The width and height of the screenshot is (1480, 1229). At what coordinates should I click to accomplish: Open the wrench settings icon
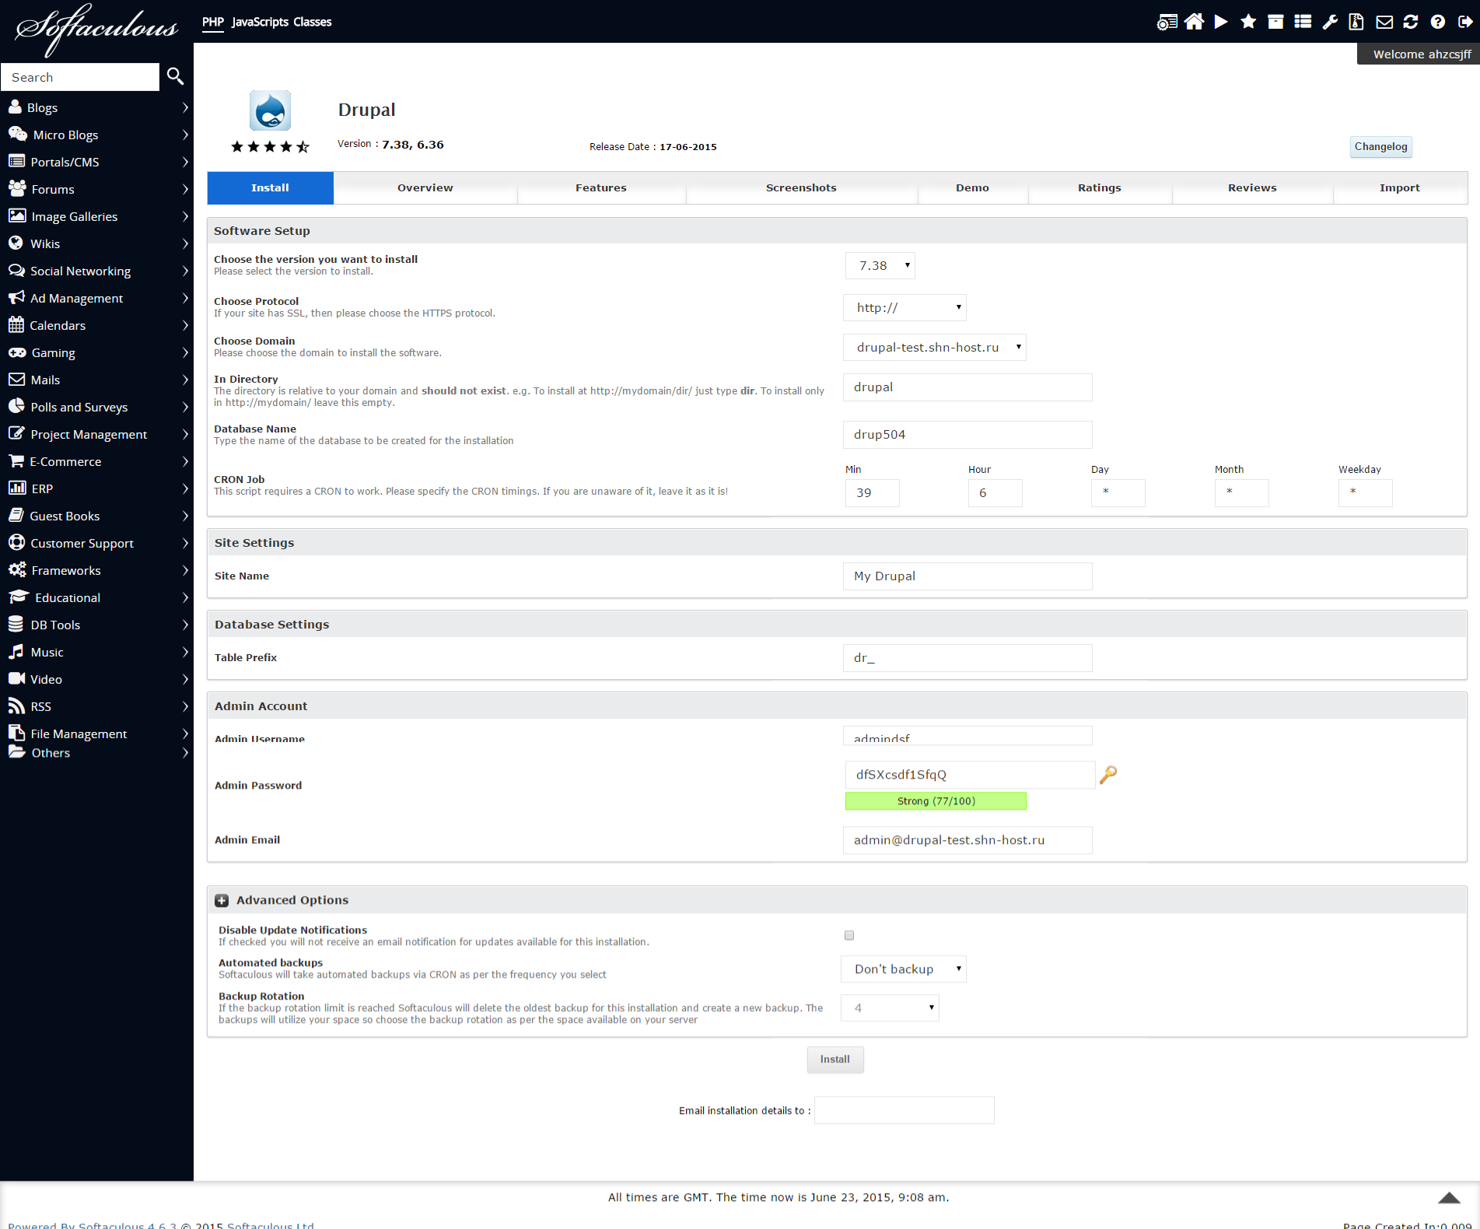1330,22
